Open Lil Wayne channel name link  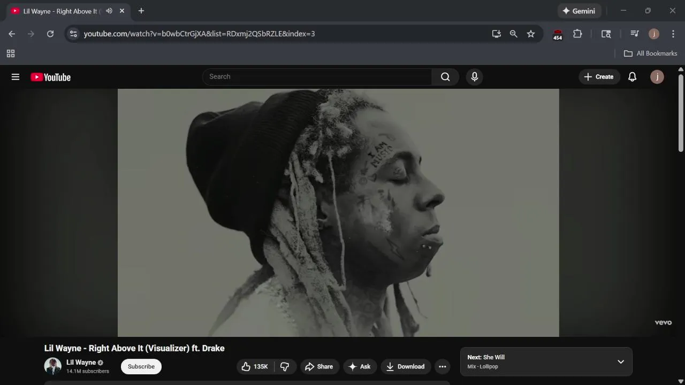tap(81, 362)
